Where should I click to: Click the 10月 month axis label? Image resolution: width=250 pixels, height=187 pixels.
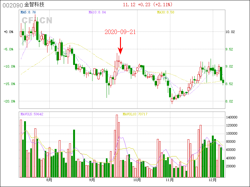point(137,180)
